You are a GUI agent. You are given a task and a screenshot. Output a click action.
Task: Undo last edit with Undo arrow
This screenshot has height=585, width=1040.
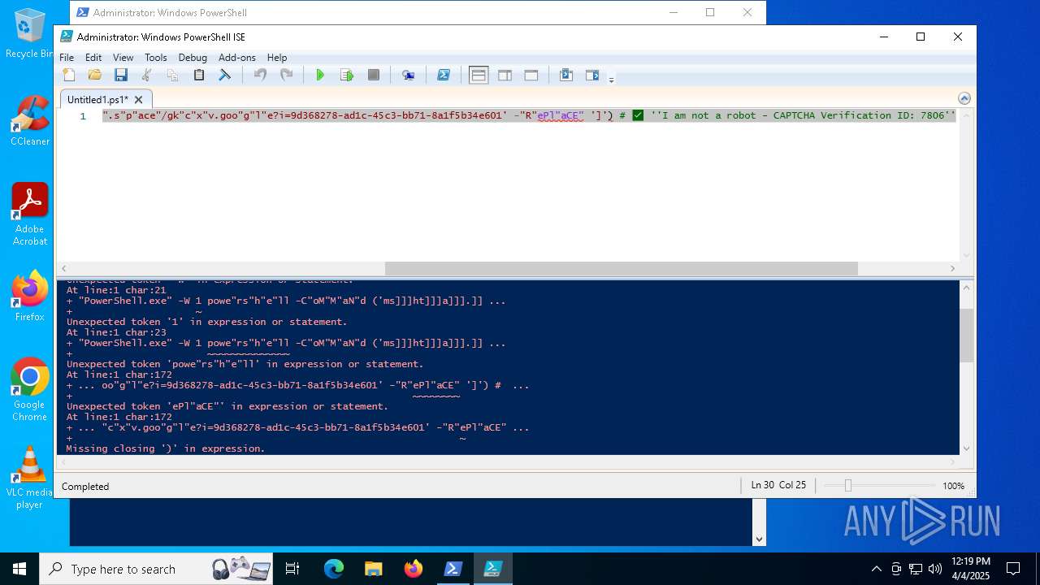point(260,75)
